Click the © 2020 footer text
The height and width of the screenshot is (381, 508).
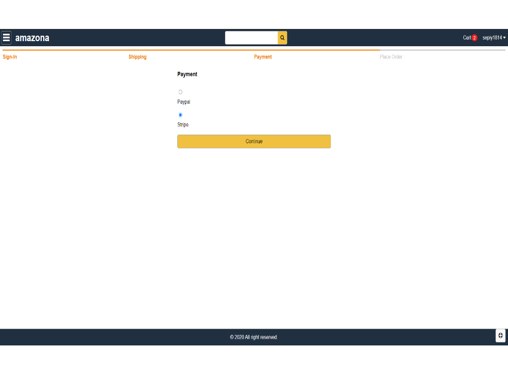tap(253, 337)
